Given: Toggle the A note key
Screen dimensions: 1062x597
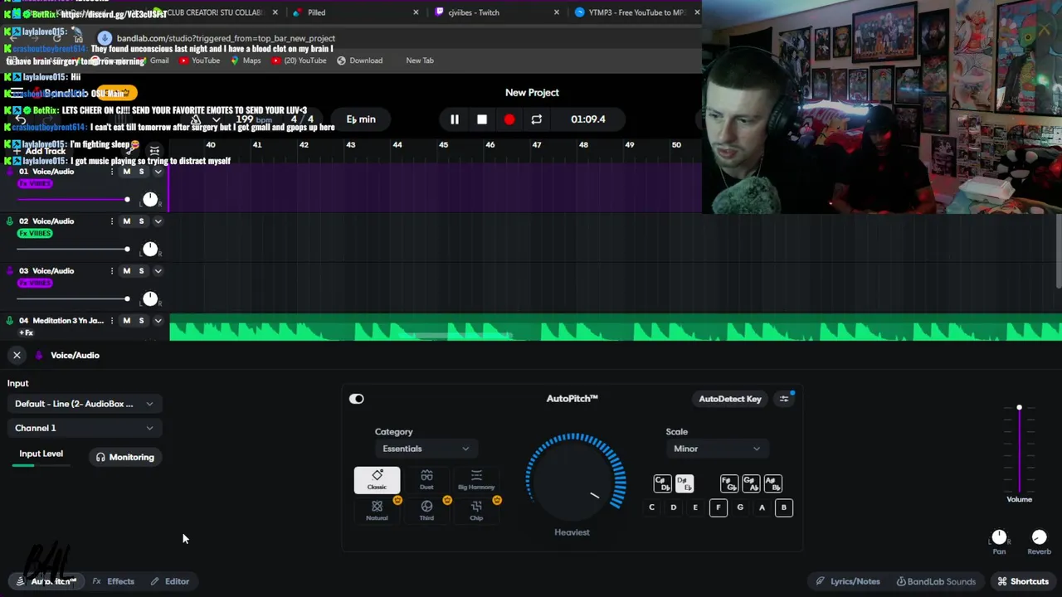Looking at the screenshot, I should click(762, 507).
